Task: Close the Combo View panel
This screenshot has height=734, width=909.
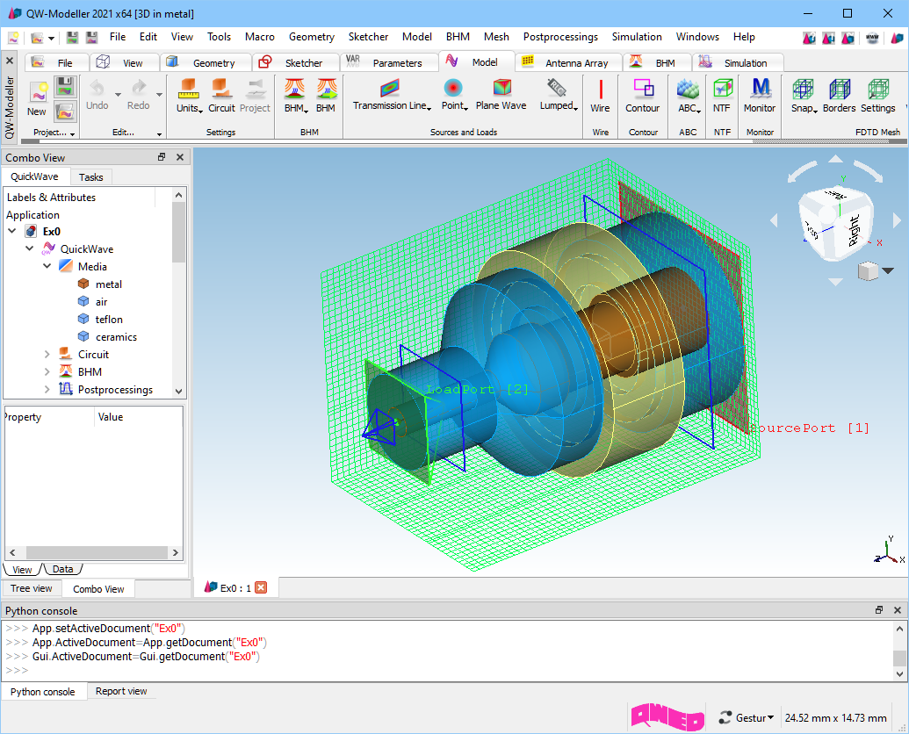Action: coord(180,157)
